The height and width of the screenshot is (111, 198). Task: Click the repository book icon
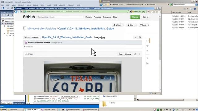[x=25, y=28]
